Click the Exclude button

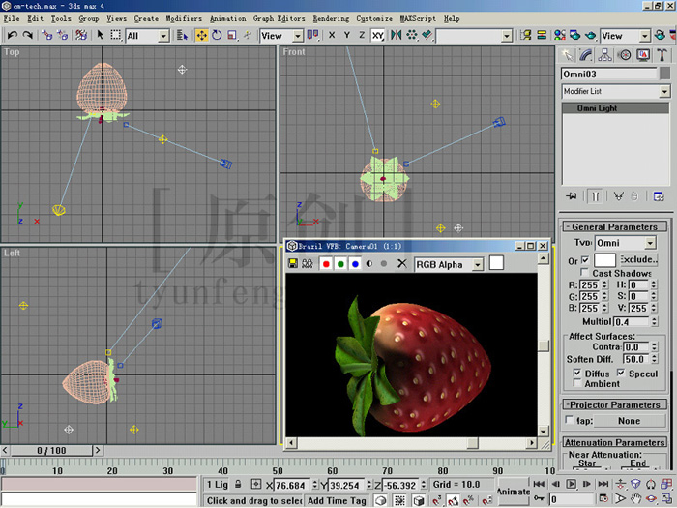638,259
